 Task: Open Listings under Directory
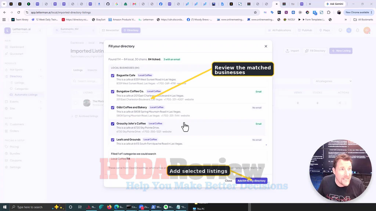pos(19,83)
